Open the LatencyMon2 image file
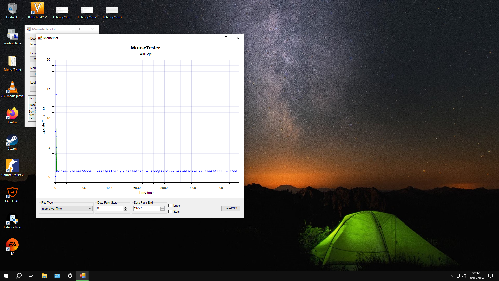This screenshot has width=499, height=281. 87,10
